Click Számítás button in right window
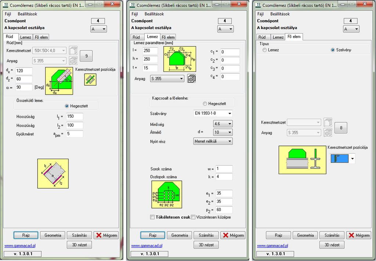 [x=332, y=235]
